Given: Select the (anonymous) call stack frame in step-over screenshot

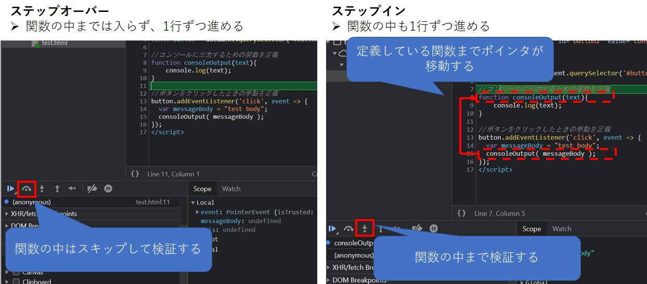Looking at the screenshot, I should (x=32, y=202).
